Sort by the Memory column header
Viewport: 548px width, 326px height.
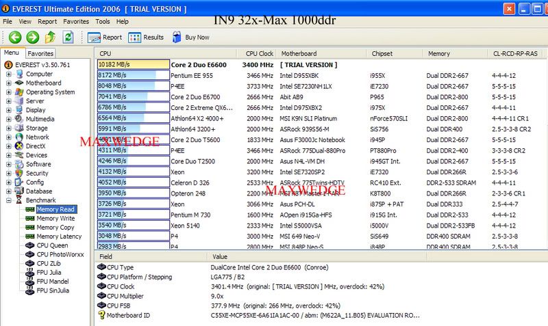(x=456, y=54)
